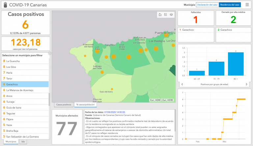Open the Casos positivos map tab
Screen dimensions: 253x146
pos(64,104)
